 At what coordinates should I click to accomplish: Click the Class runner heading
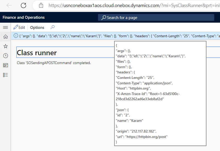click(37, 53)
